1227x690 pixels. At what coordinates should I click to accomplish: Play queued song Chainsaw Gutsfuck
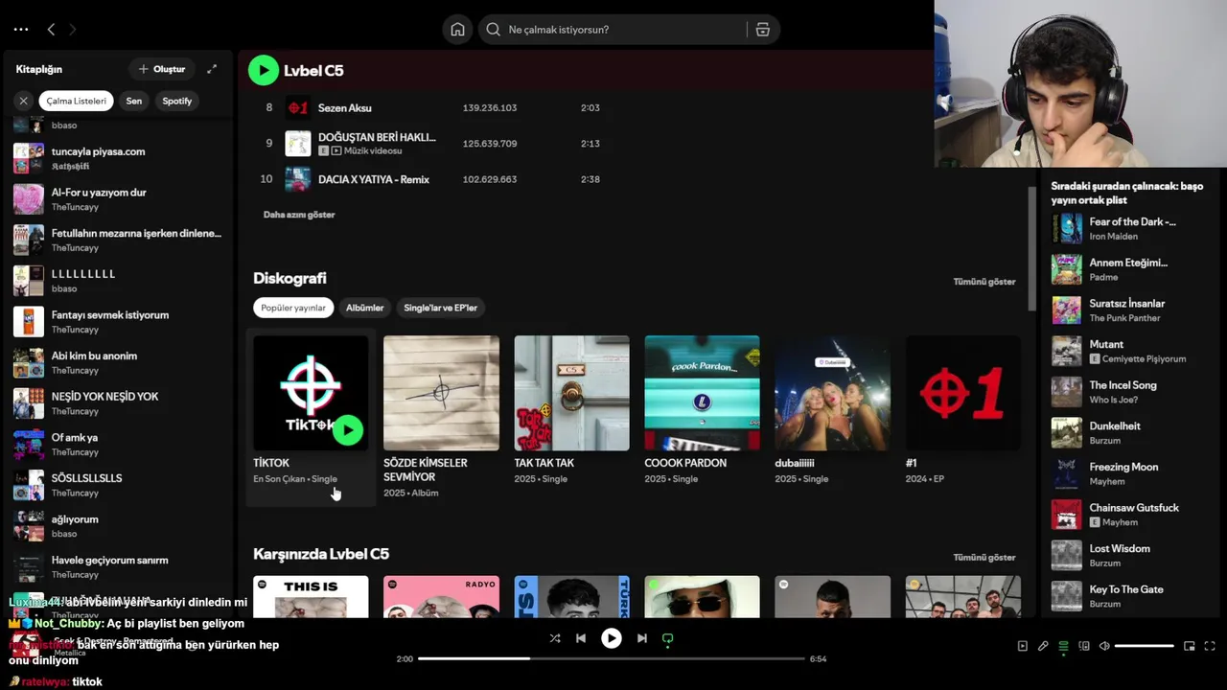click(x=1131, y=515)
